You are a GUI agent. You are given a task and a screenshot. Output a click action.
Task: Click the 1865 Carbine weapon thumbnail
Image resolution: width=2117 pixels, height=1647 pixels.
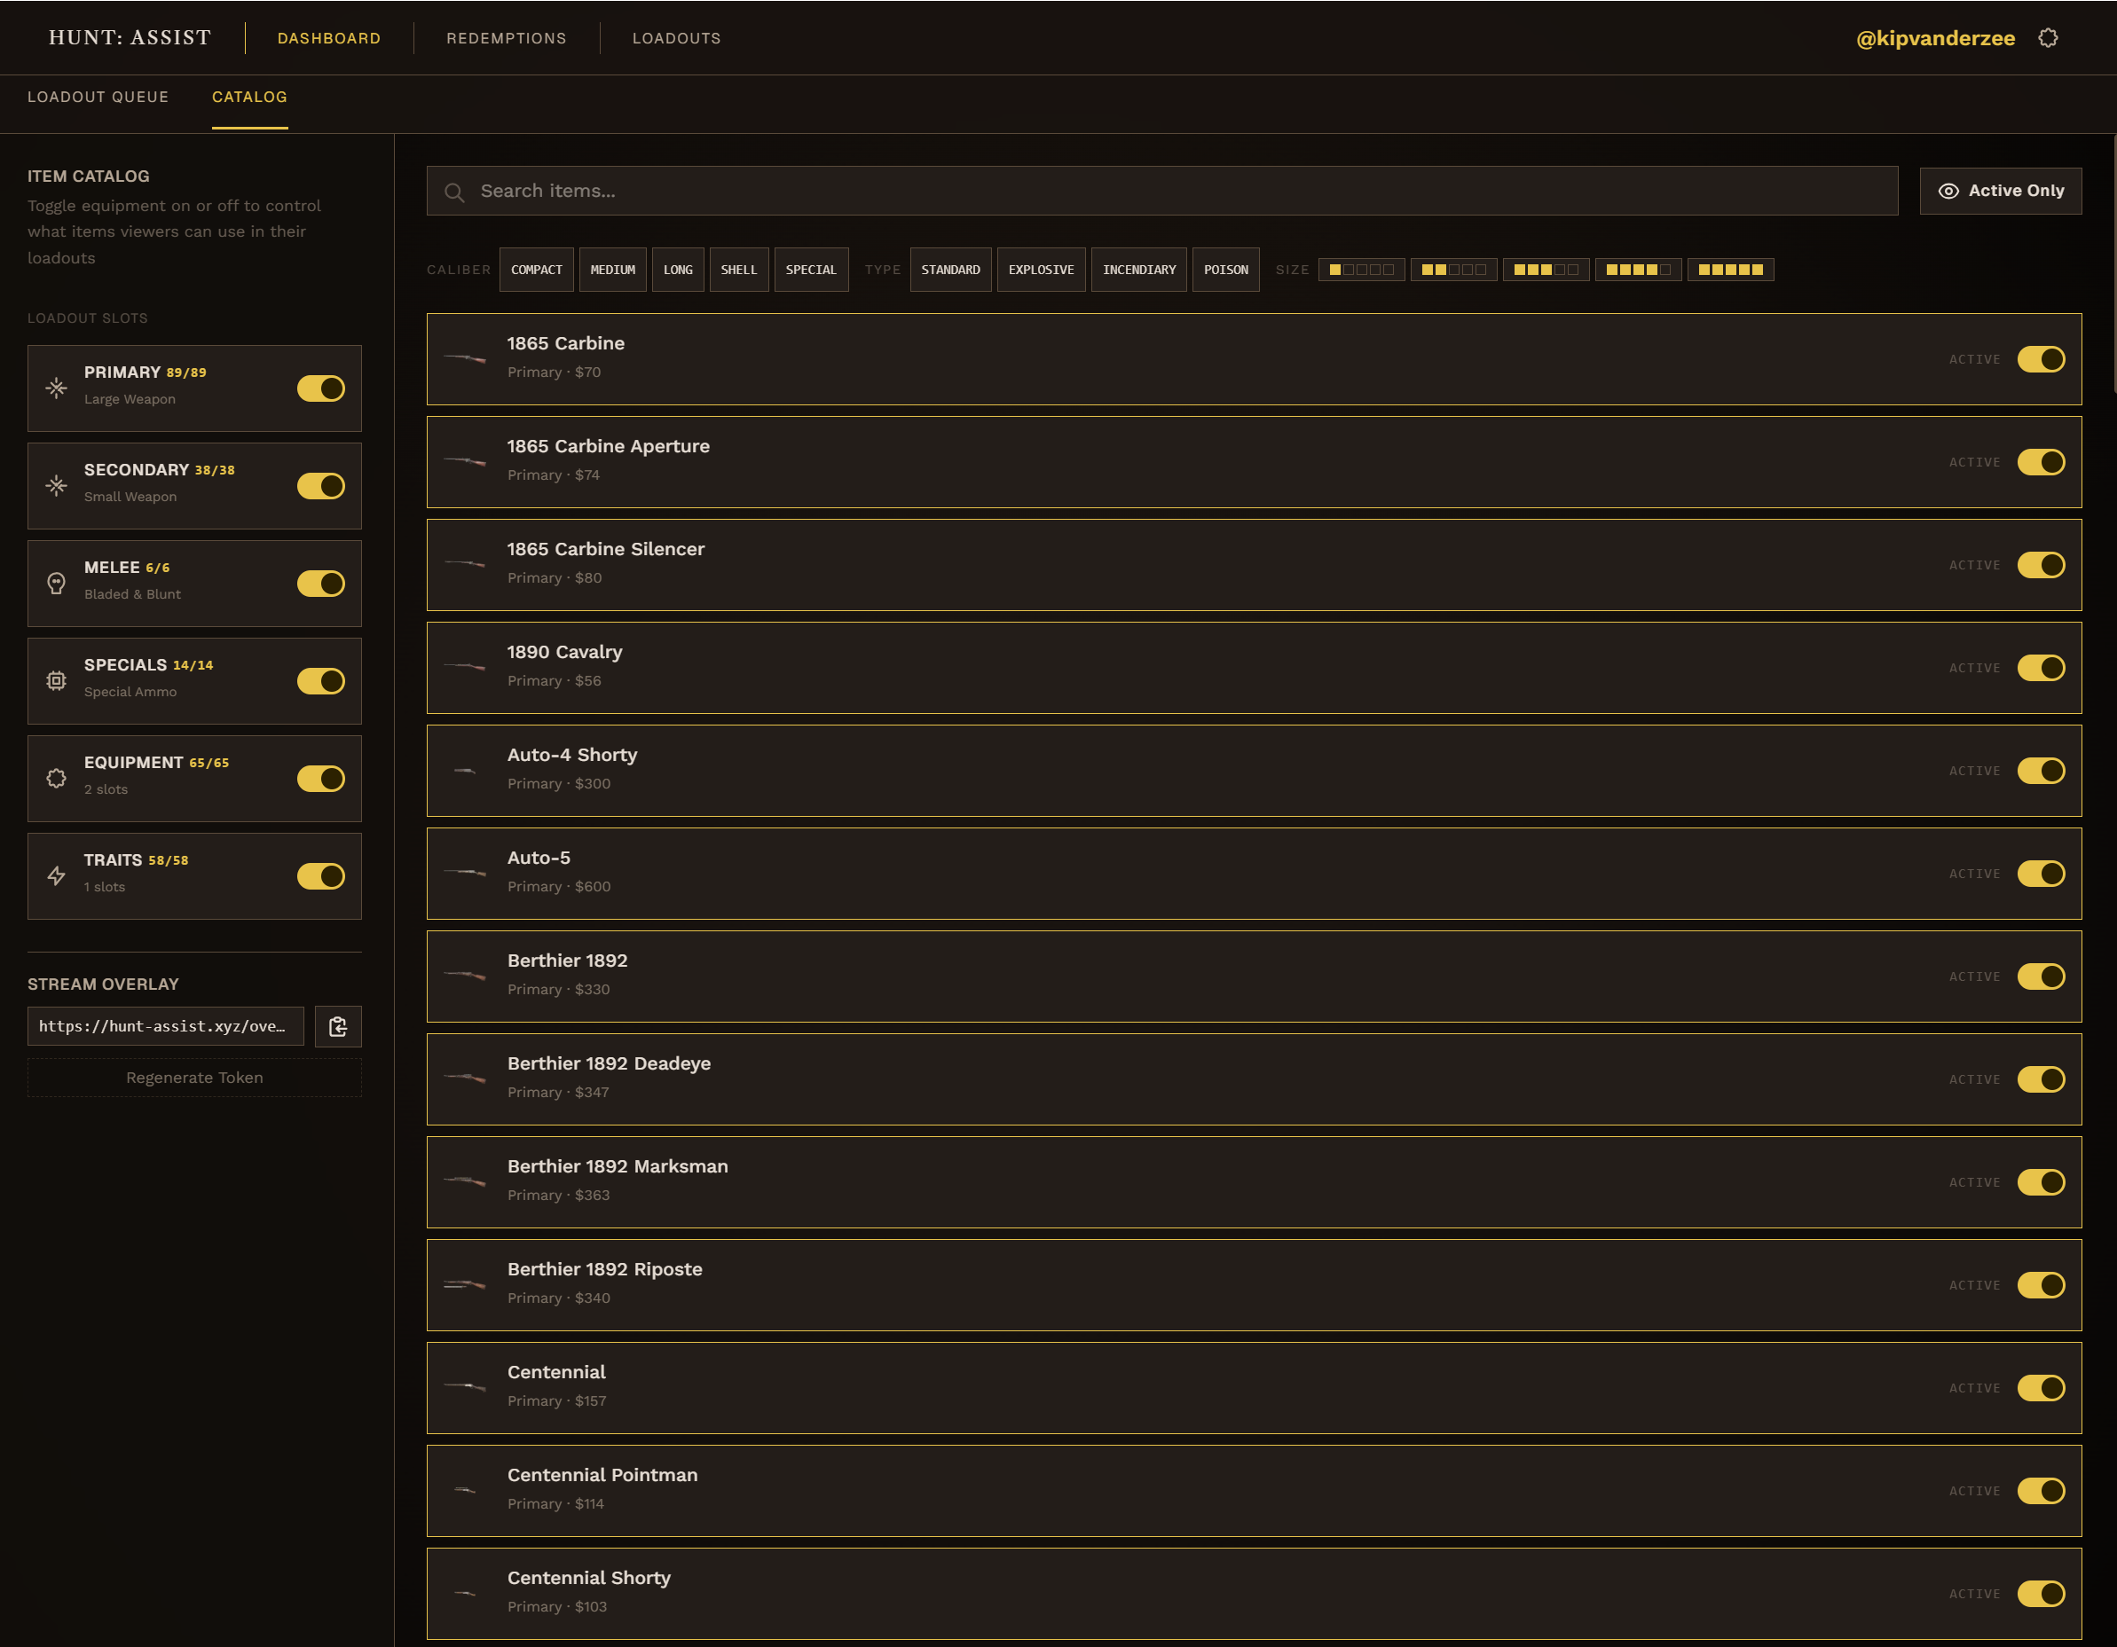pos(465,358)
